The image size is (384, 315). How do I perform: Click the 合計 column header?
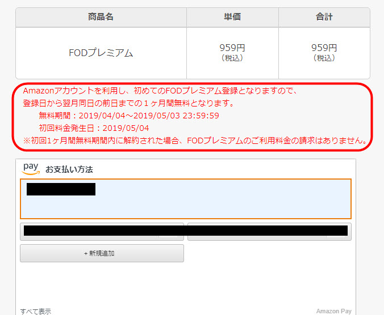324,17
